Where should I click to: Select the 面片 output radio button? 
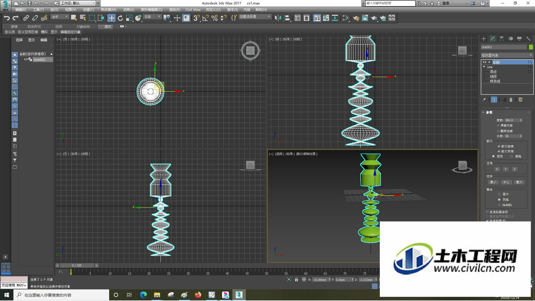pos(499,194)
